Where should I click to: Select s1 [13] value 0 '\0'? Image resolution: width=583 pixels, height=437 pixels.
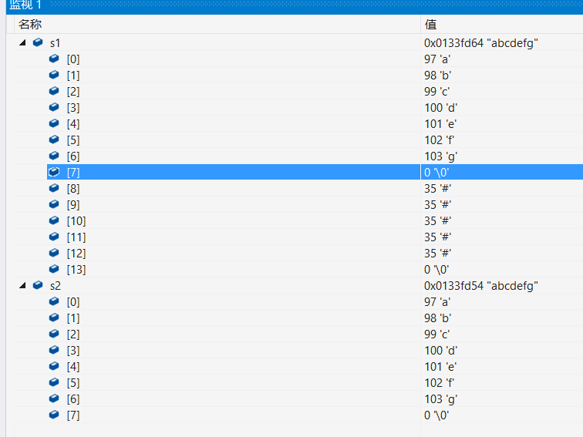click(436, 270)
